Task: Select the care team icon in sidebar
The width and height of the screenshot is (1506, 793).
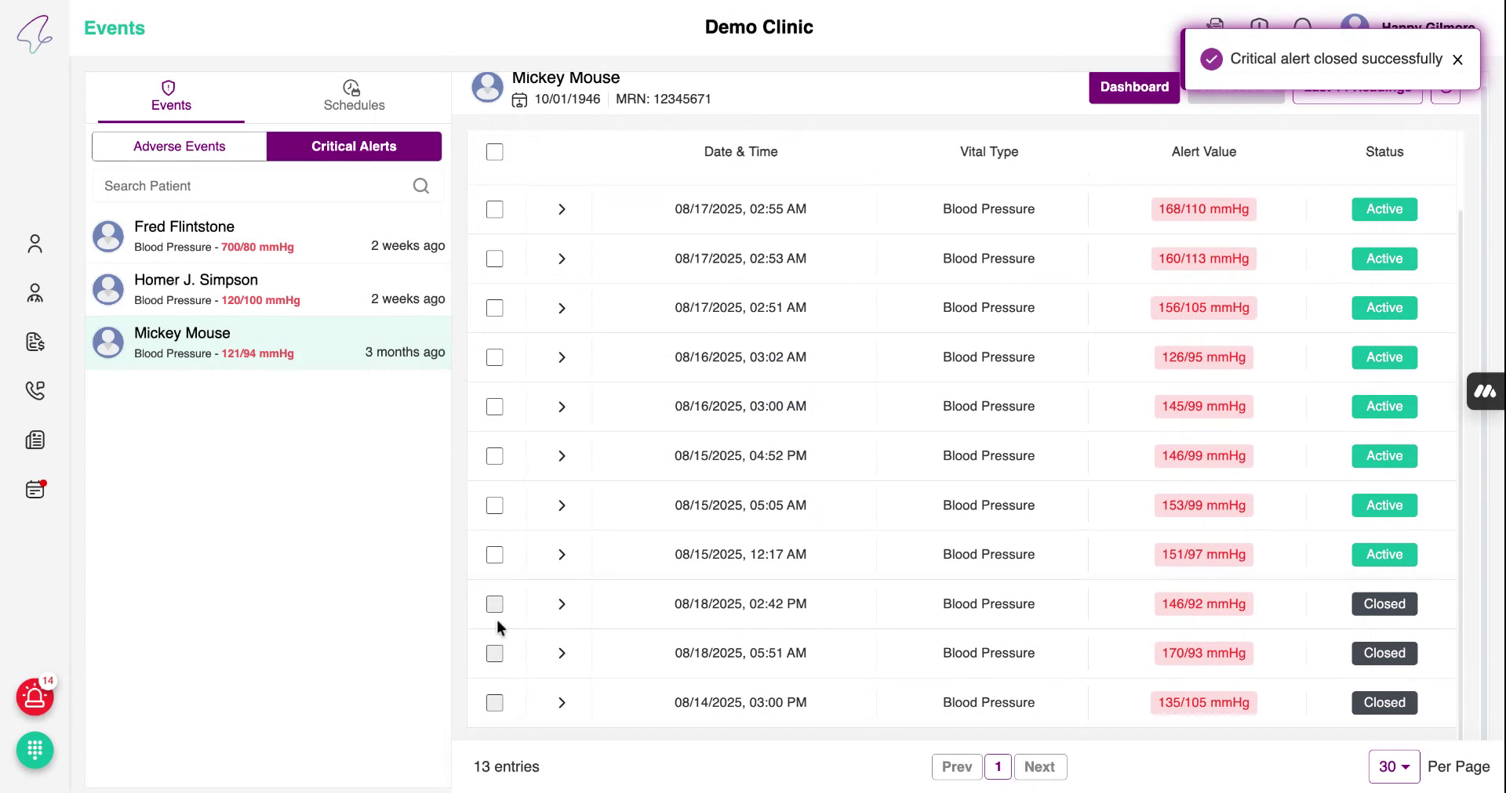Action: (35, 293)
